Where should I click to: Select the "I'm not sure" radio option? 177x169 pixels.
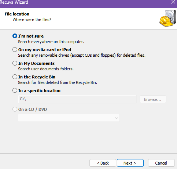[x=15, y=36]
